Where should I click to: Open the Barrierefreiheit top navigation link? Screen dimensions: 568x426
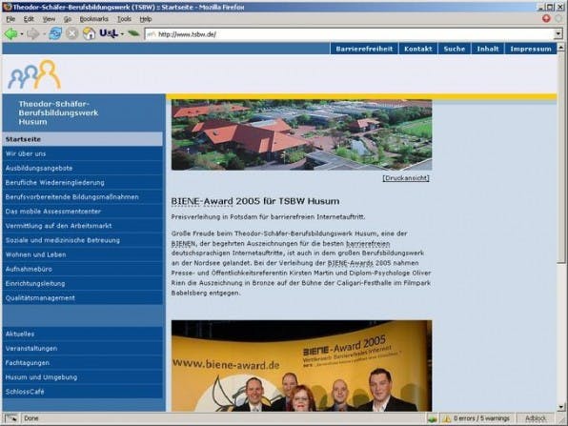364,49
